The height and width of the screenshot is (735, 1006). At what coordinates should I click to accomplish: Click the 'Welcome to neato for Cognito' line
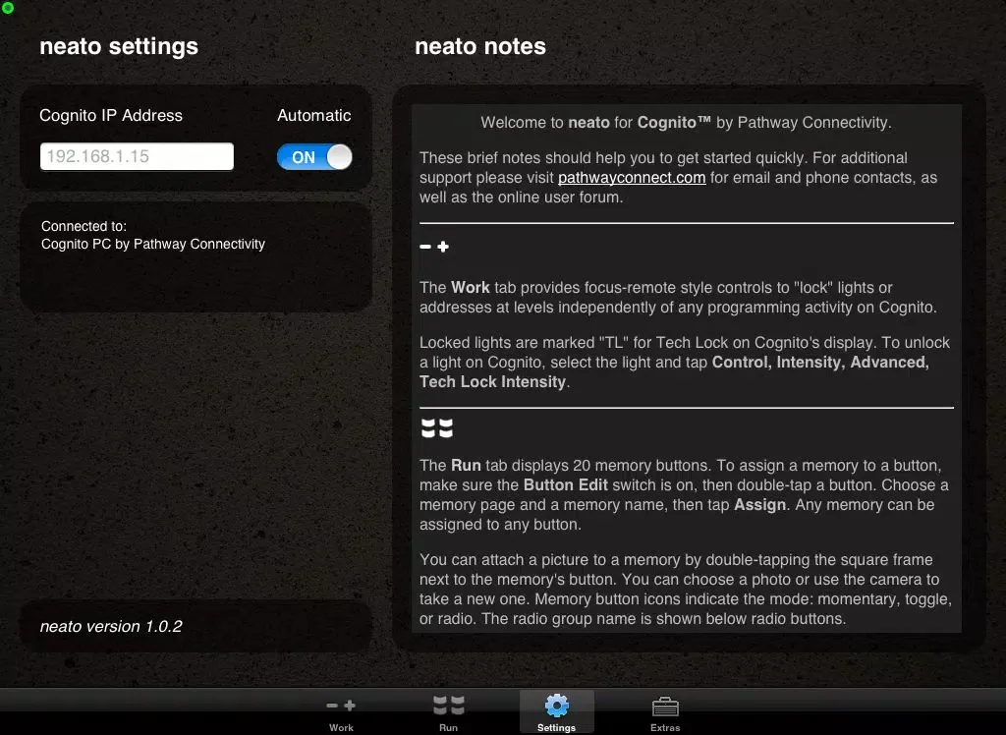point(686,123)
